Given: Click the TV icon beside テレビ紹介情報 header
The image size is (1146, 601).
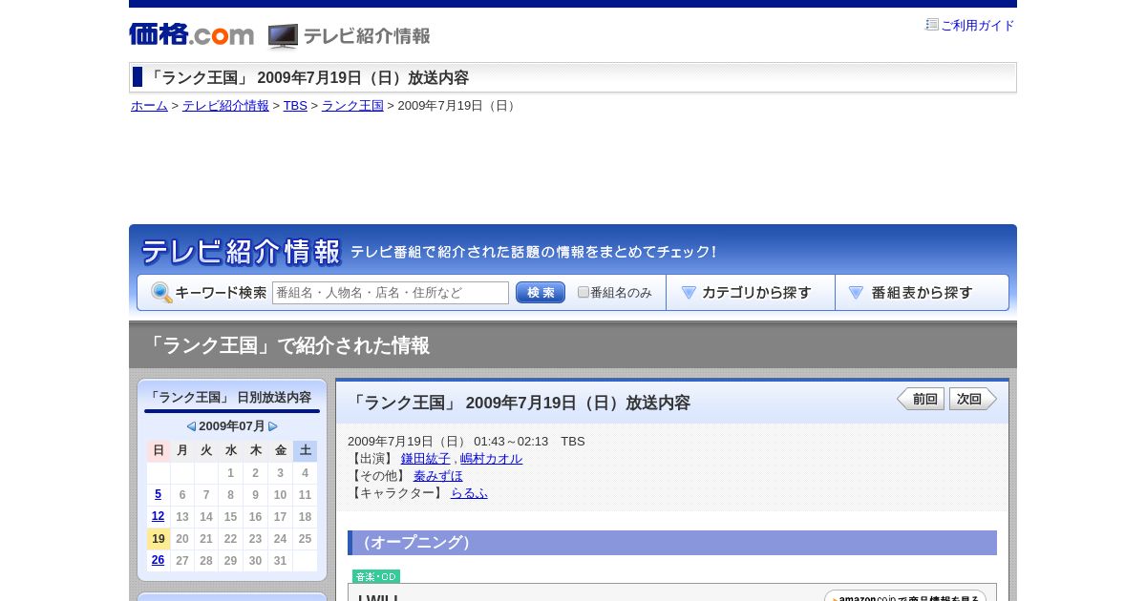Looking at the screenshot, I should (x=283, y=36).
